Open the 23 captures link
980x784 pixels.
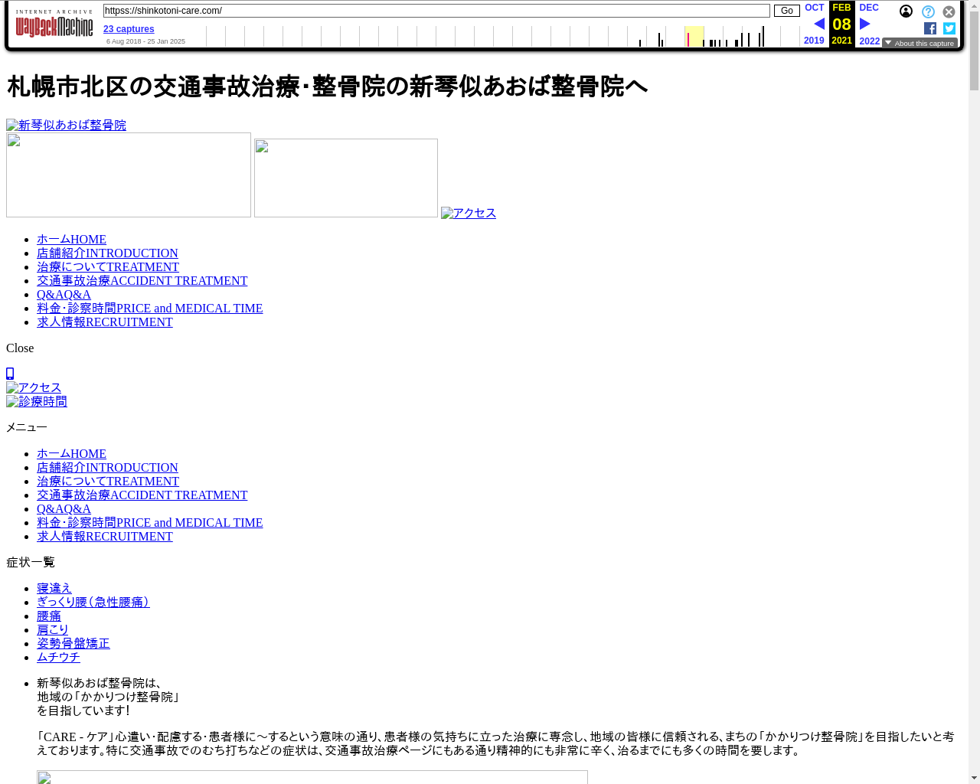click(x=129, y=29)
